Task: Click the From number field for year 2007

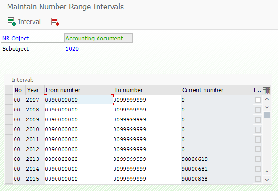Action: coord(79,100)
